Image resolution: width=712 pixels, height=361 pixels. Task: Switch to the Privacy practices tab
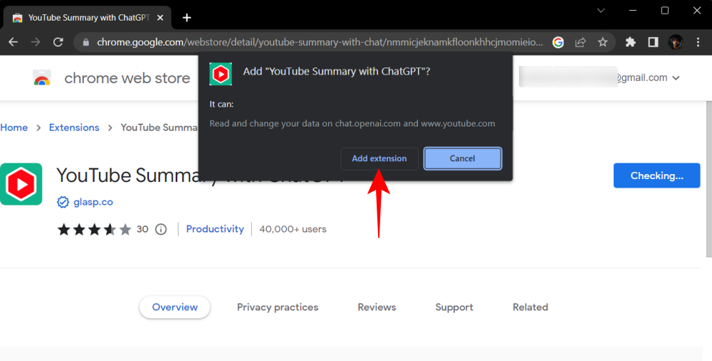(x=278, y=307)
